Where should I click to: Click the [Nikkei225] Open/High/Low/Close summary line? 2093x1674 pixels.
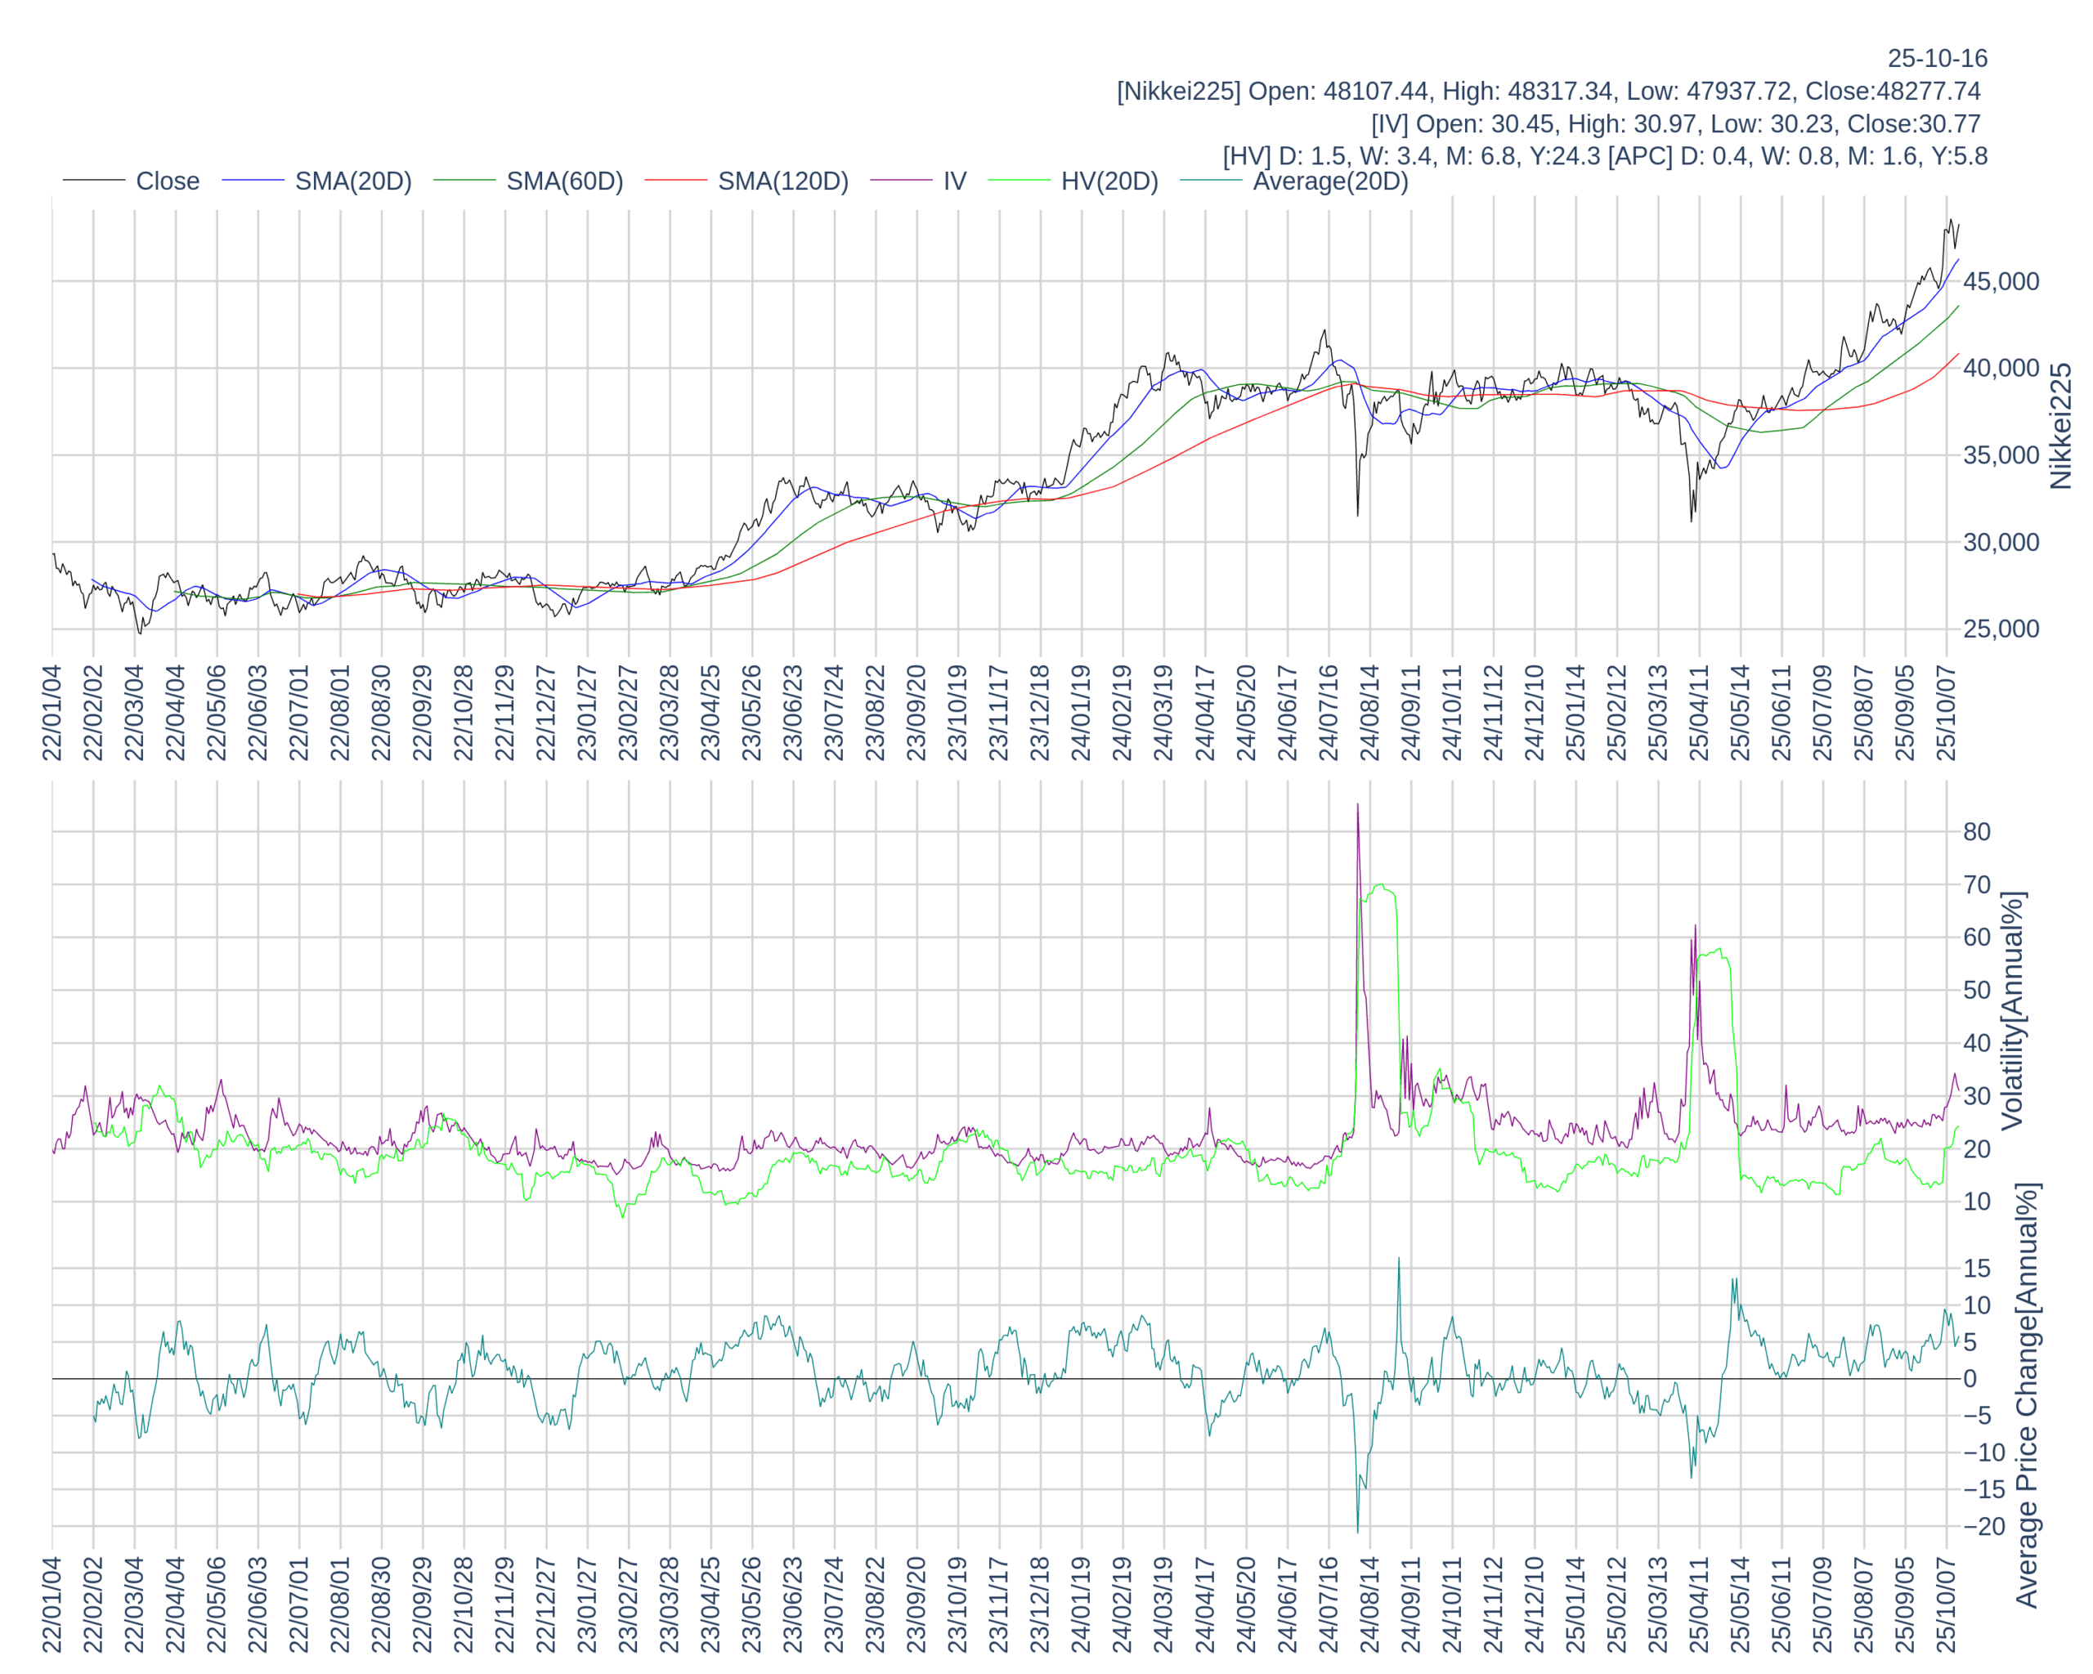pyautogui.click(x=1548, y=92)
